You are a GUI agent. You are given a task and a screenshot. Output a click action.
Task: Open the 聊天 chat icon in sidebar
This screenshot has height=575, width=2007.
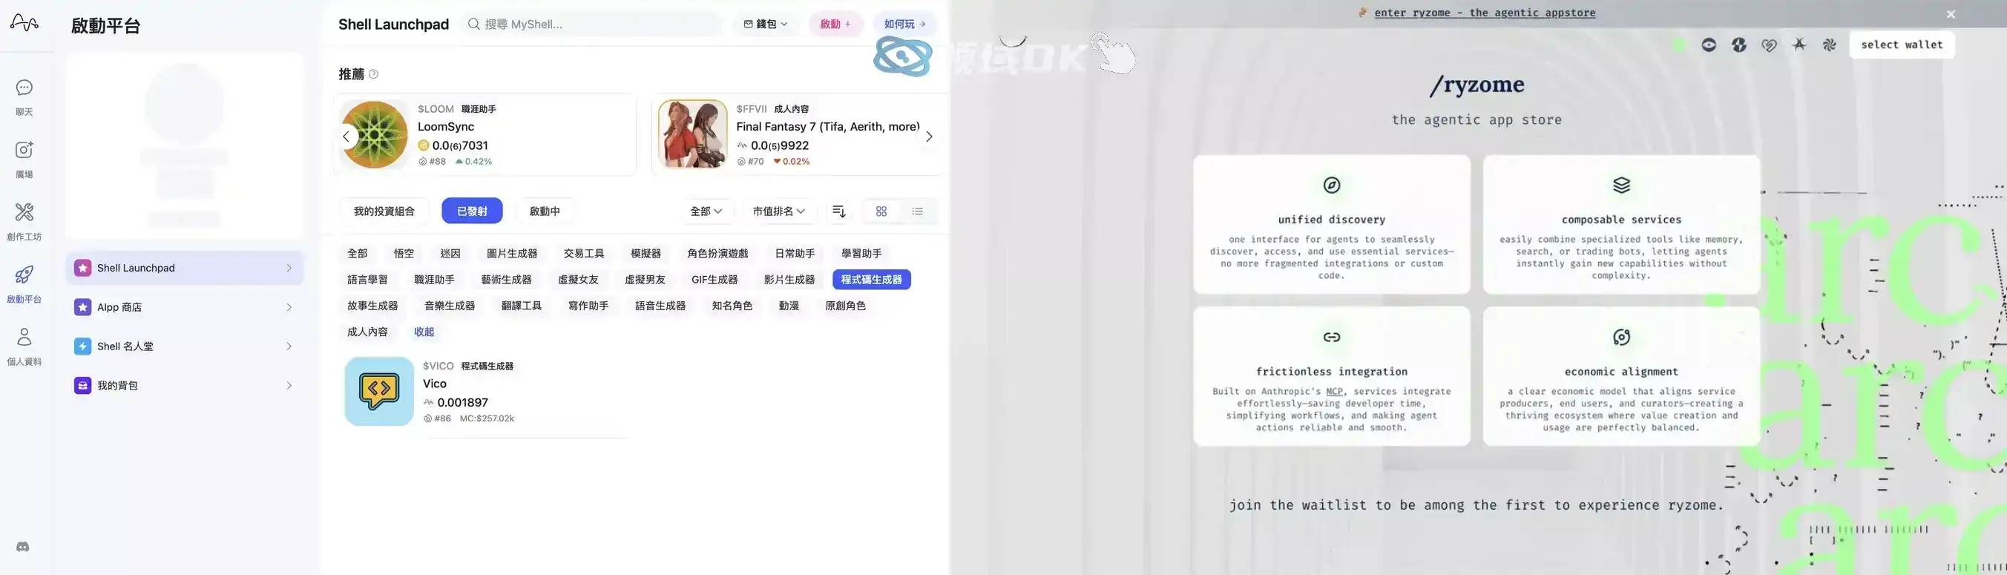coord(24,88)
